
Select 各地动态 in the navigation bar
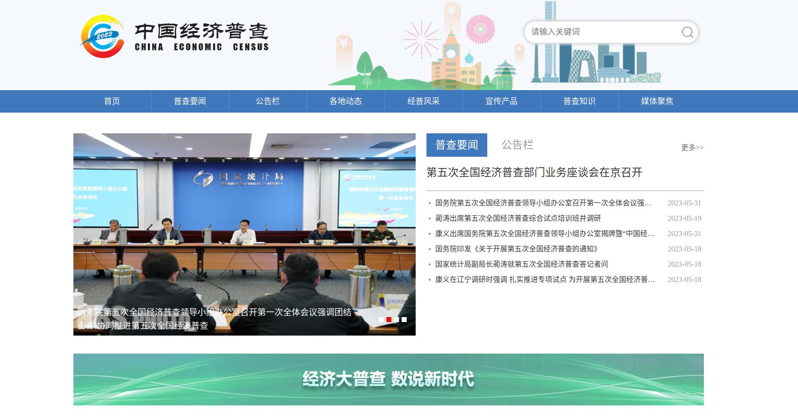tap(345, 101)
